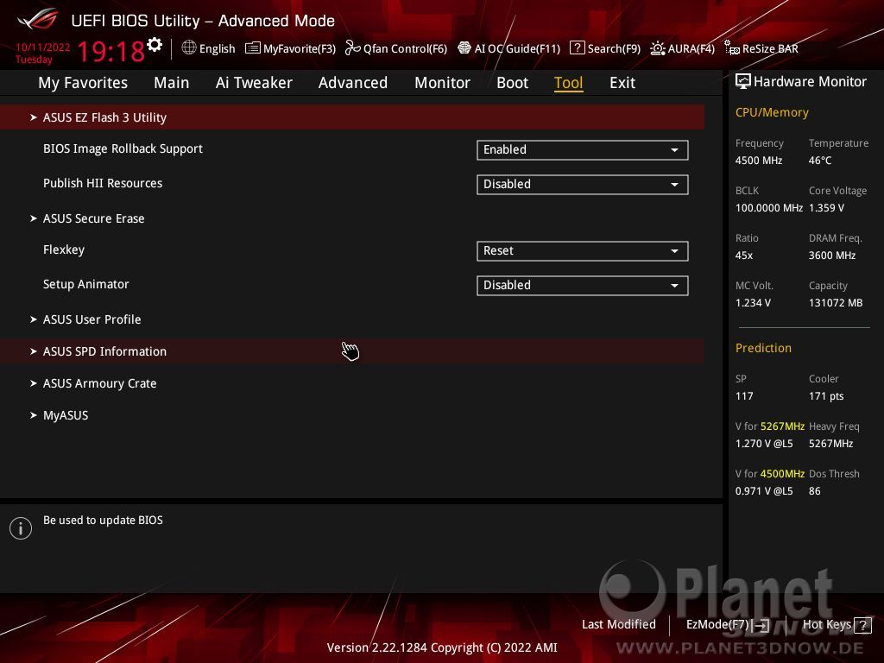Click the Search question mark icon
Viewport: 884px width, 663px height.
click(578, 48)
